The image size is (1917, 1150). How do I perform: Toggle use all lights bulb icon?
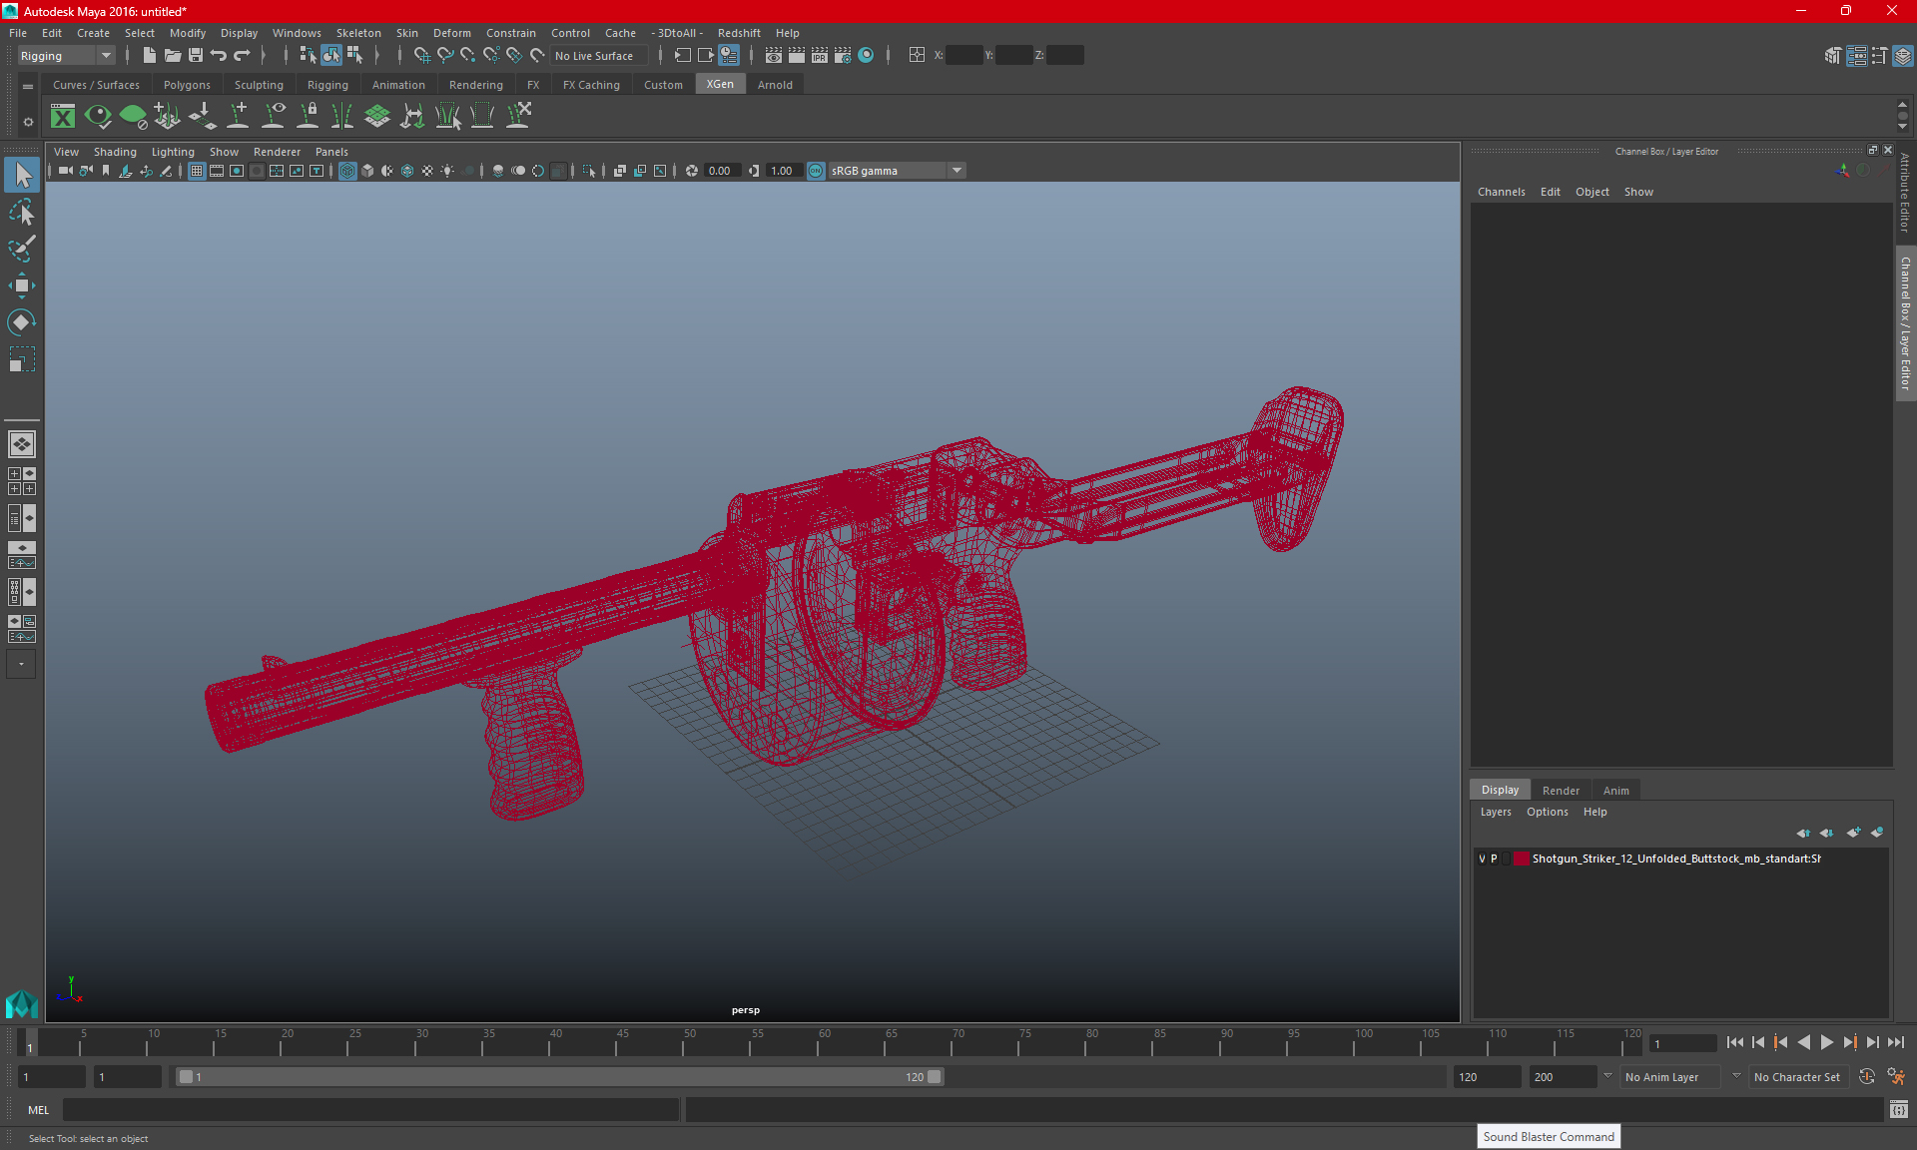(x=447, y=171)
